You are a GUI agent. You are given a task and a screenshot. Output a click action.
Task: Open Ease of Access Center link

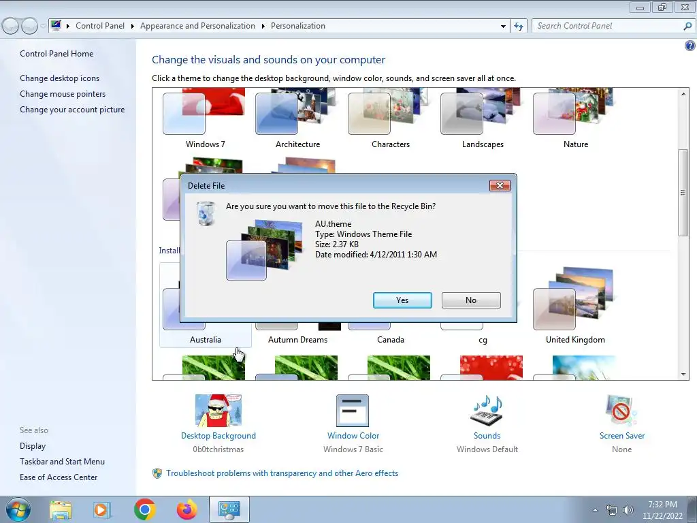[x=59, y=477]
